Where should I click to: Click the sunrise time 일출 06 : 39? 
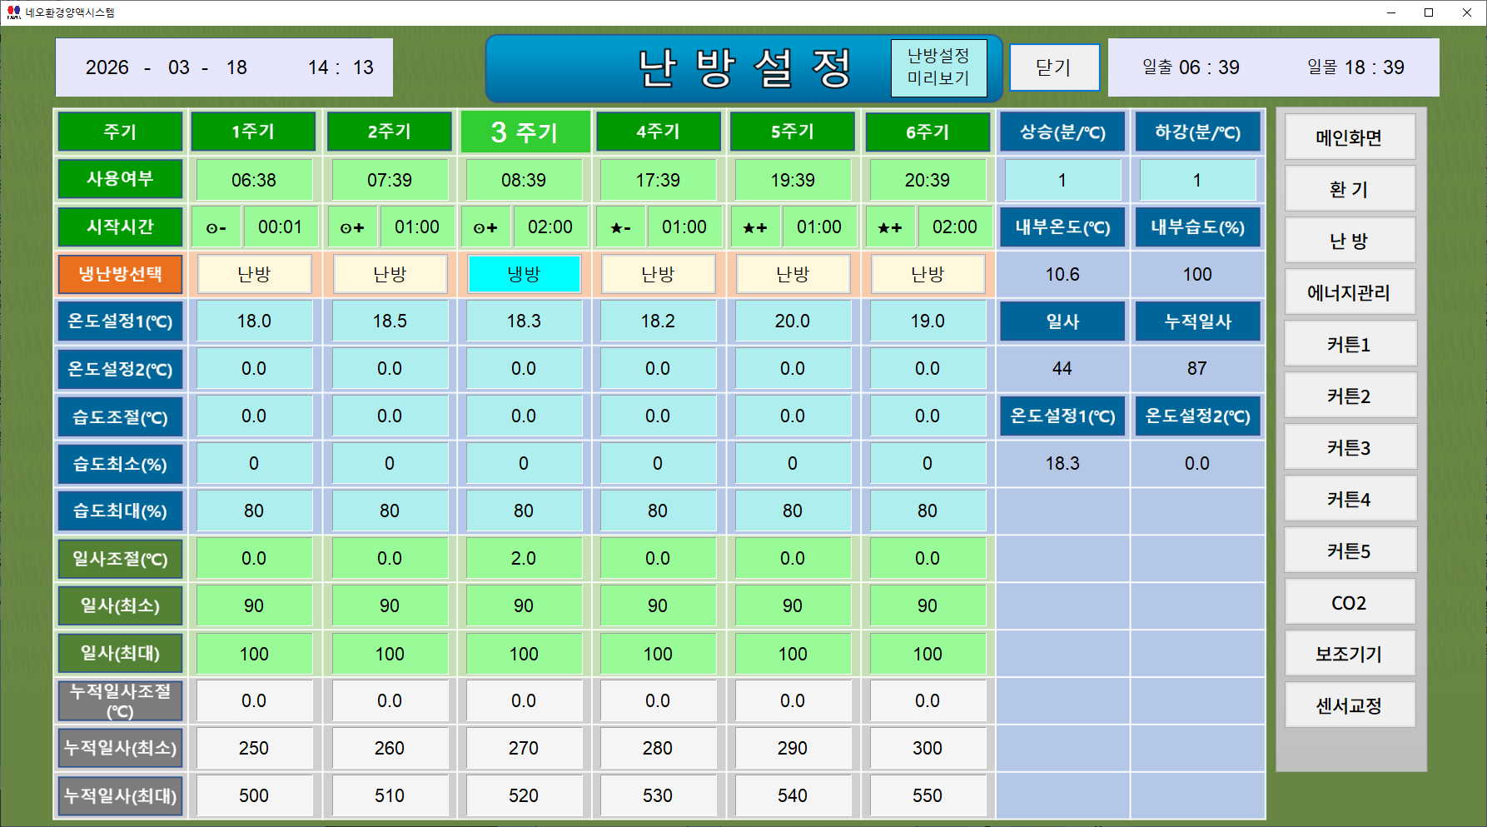[1191, 67]
